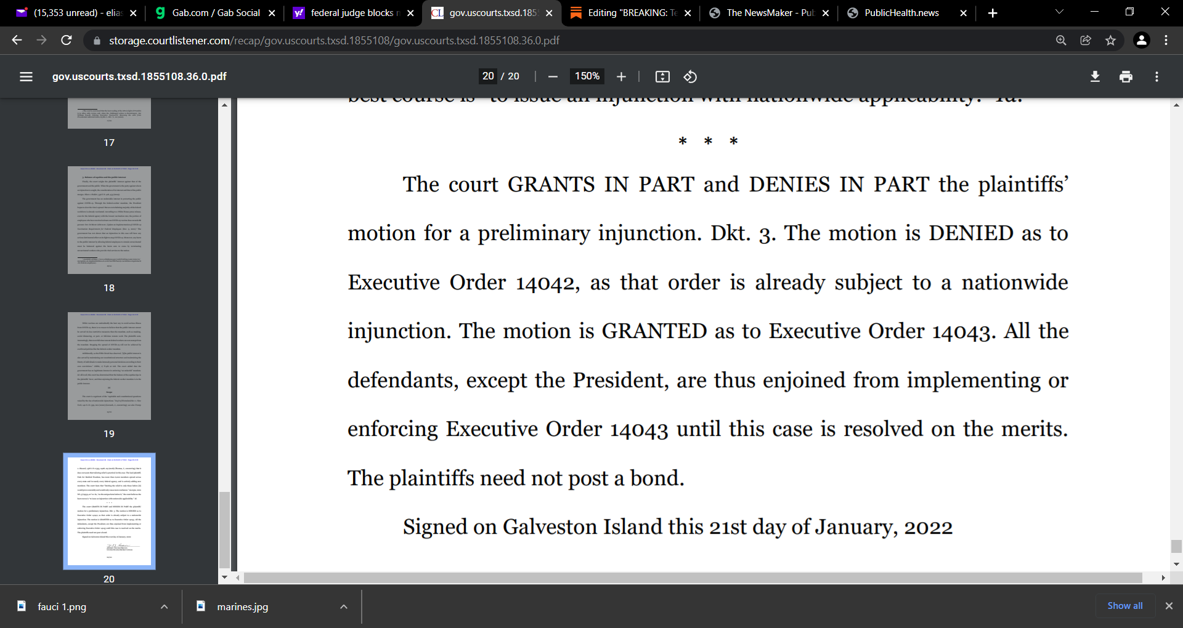Close the downloads bar

(x=1169, y=606)
